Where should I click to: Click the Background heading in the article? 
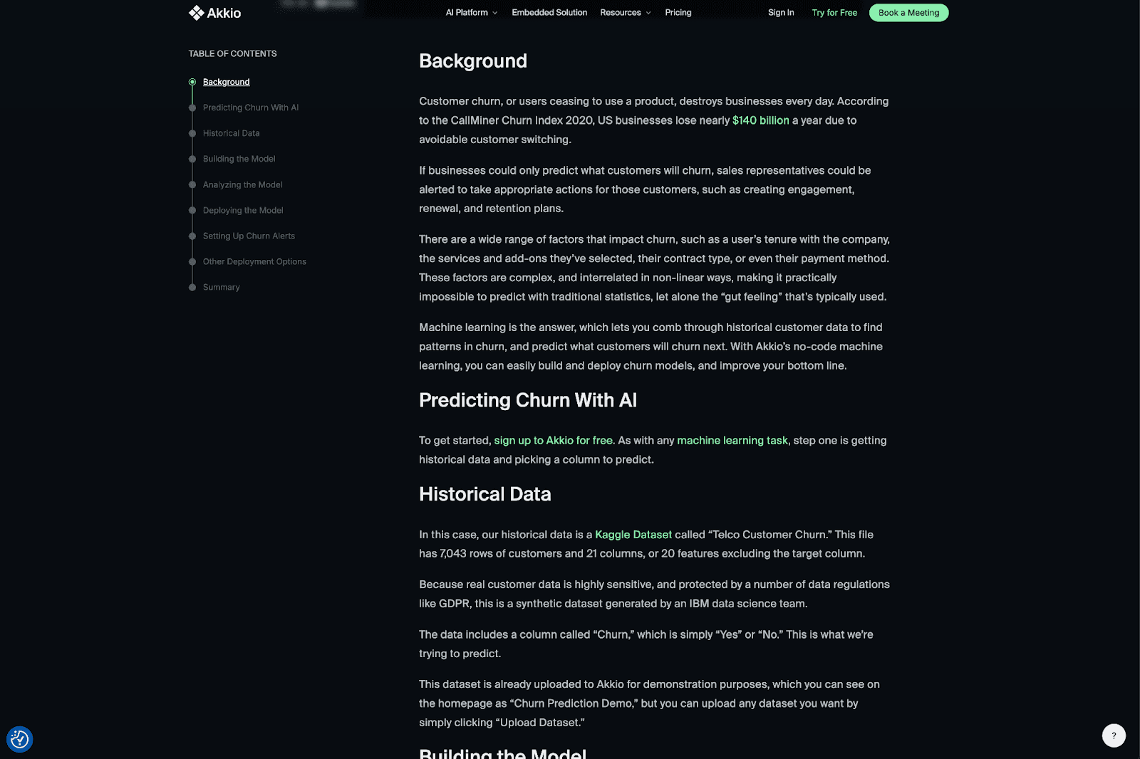click(473, 61)
